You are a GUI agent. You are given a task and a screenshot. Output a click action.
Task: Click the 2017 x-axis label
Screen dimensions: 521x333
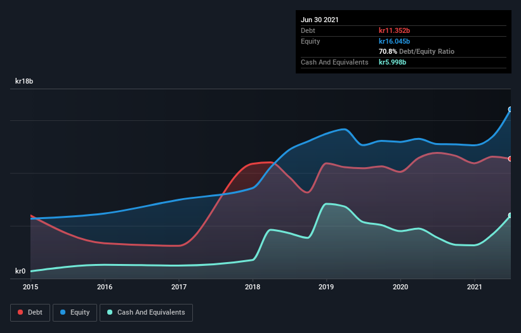coord(179,287)
